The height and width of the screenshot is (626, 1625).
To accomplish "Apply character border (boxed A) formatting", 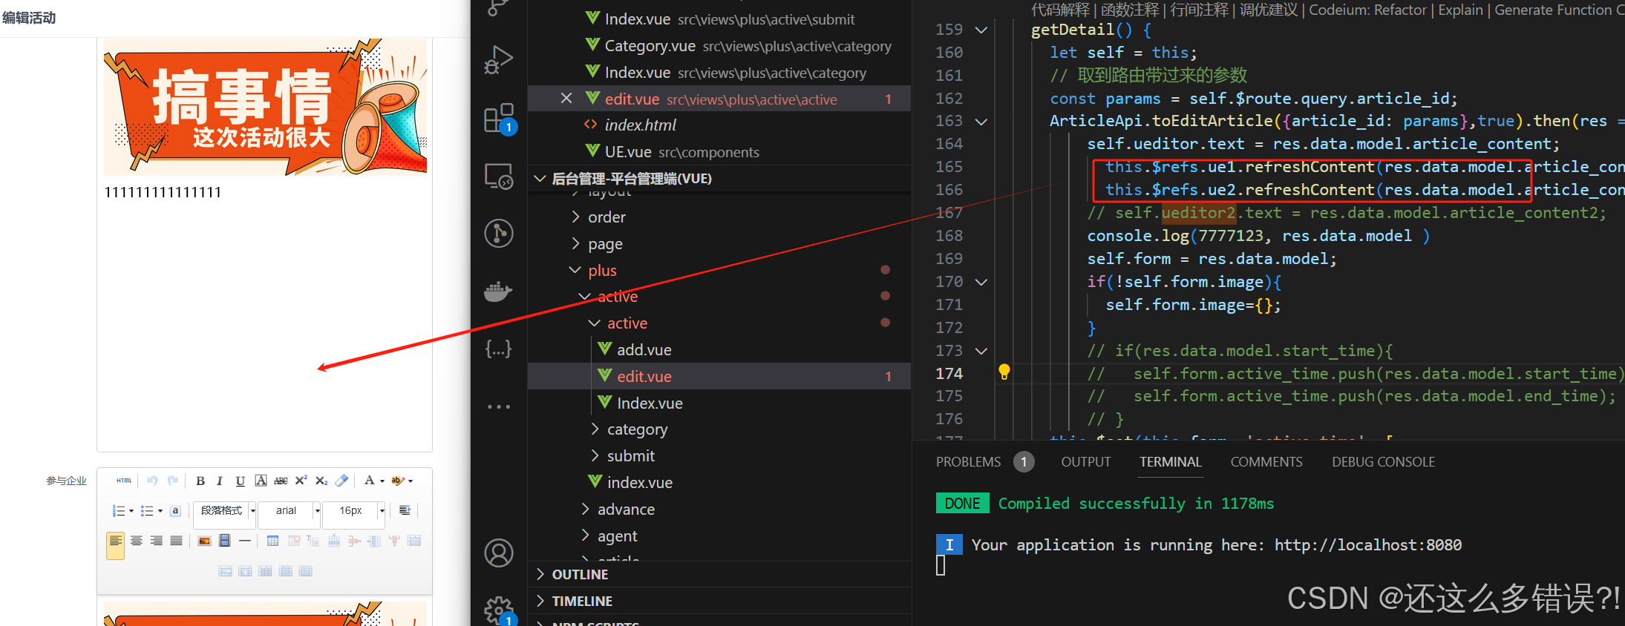I will tap(261, 481).
